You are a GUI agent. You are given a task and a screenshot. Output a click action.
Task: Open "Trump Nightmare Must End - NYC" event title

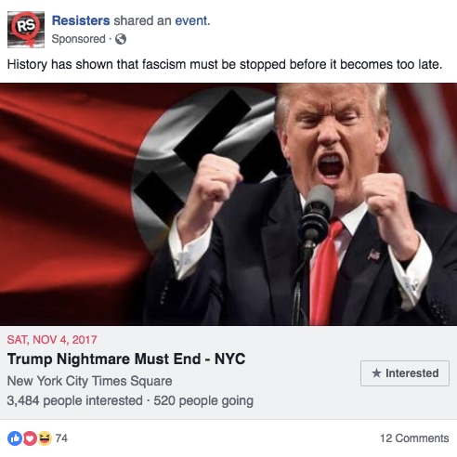(x=126, y=359)
